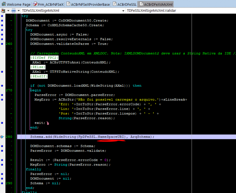Open dropdown arrow beside first toolbar icon
Image resolution: width=236 pixels, height=193 pixels.
click(x=8, y=10)
